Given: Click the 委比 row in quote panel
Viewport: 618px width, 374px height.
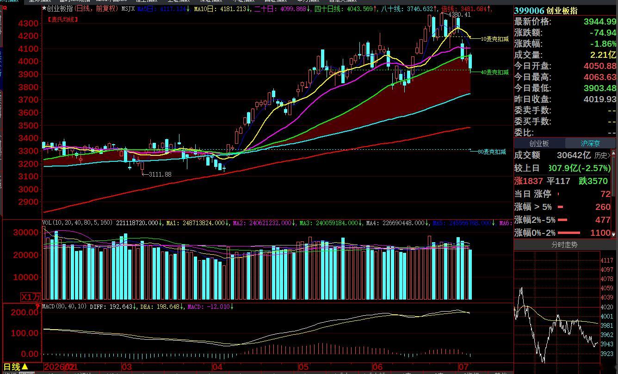Looking at the screenshot, I should [x=565, y=133].
